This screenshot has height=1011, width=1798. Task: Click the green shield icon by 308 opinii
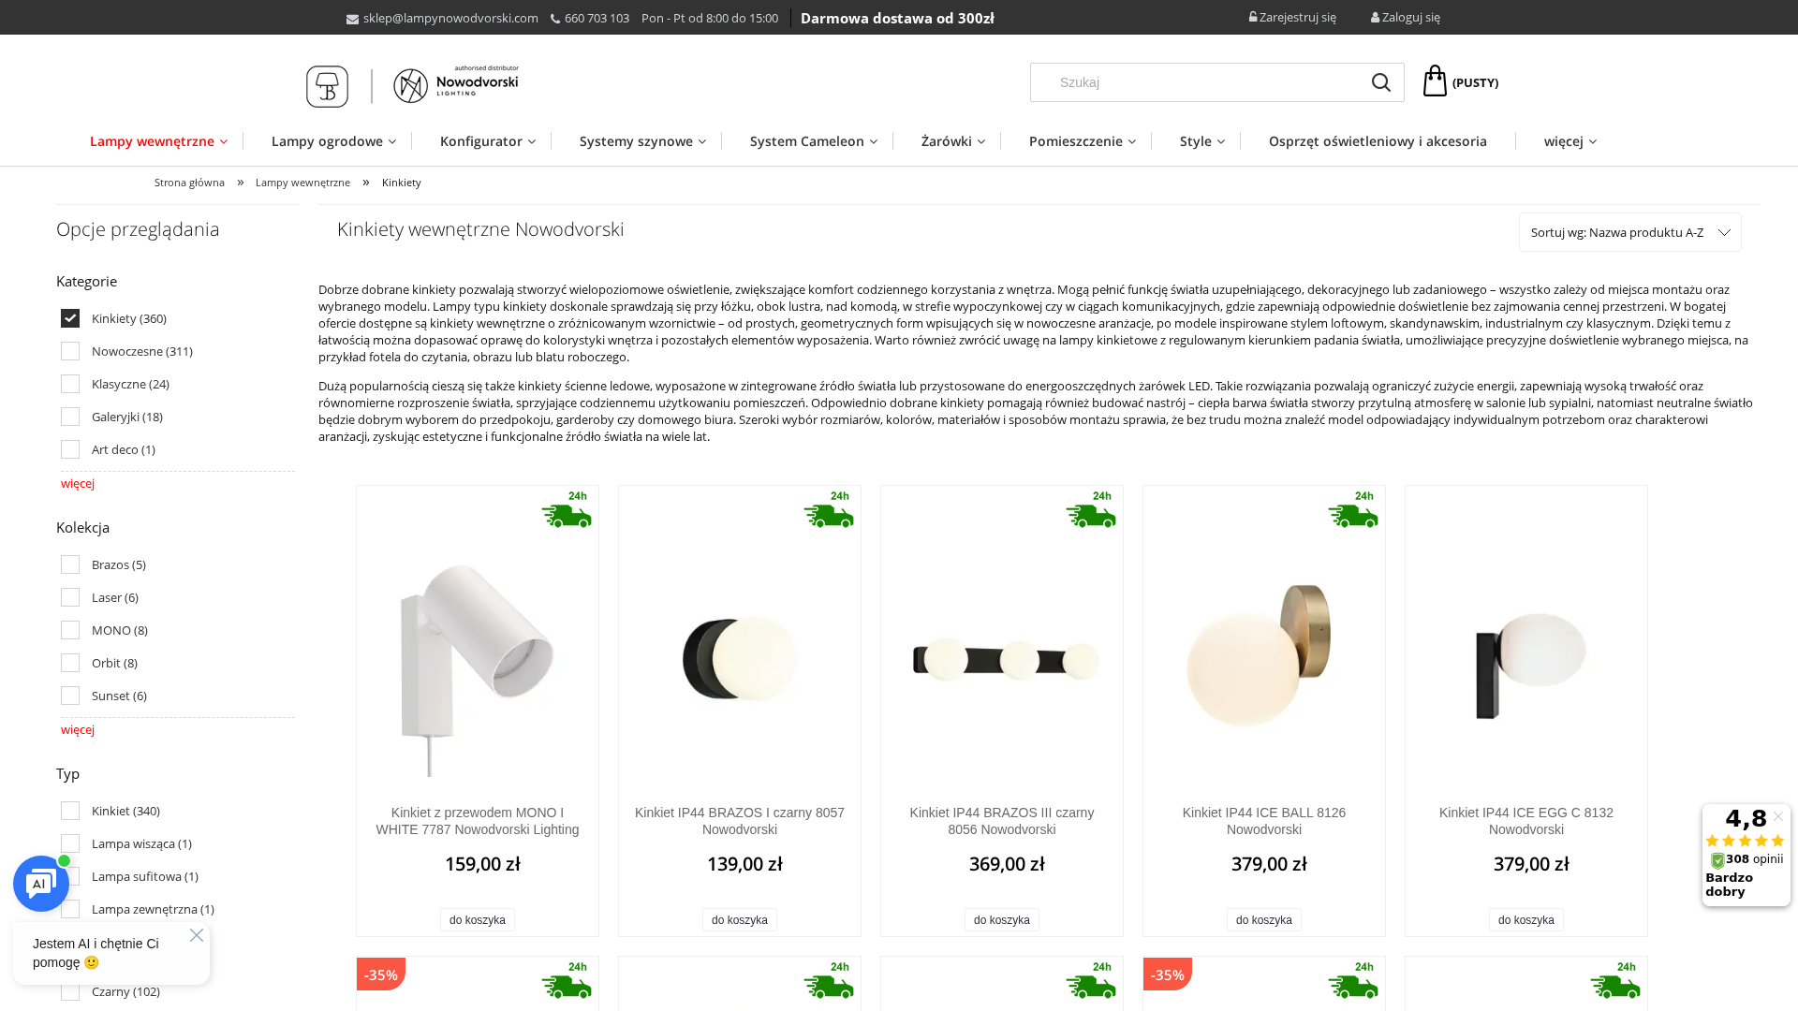click(1717, 860)
